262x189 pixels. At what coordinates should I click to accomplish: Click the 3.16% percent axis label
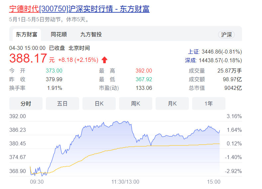click(x=234, y=116)
